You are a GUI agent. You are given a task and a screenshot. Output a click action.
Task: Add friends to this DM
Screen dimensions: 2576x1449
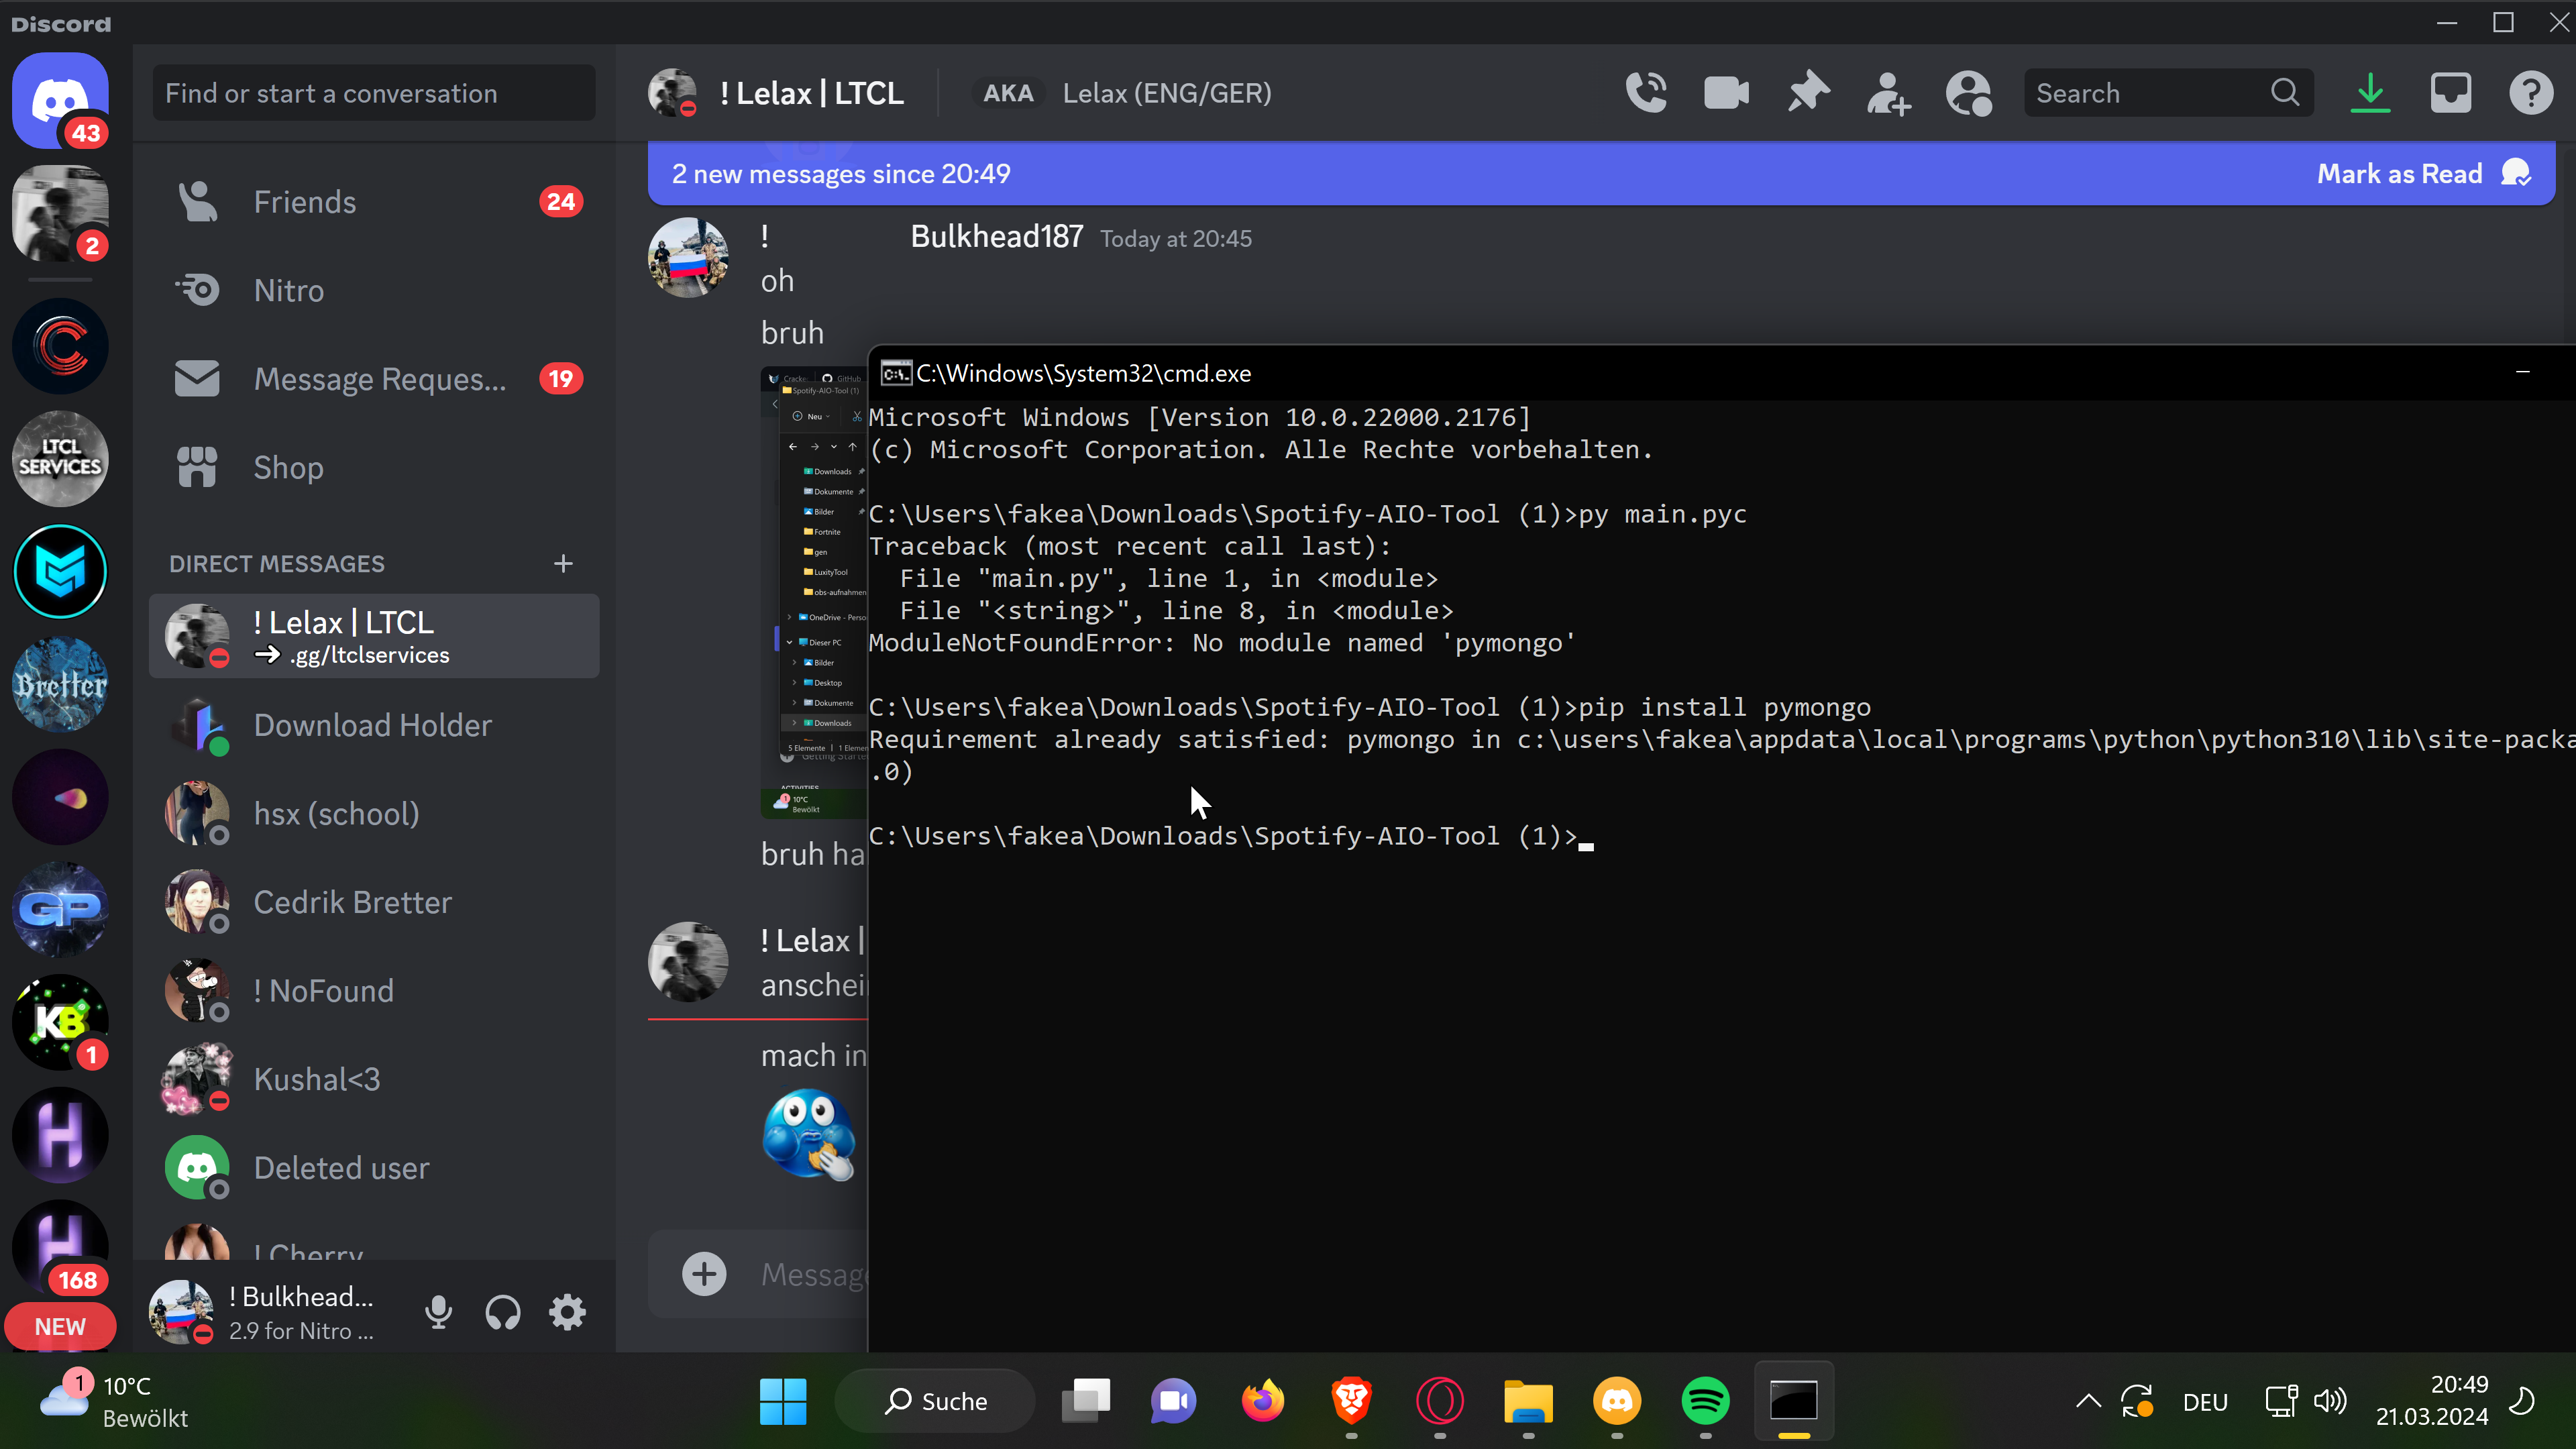[x=1888, y=93]
